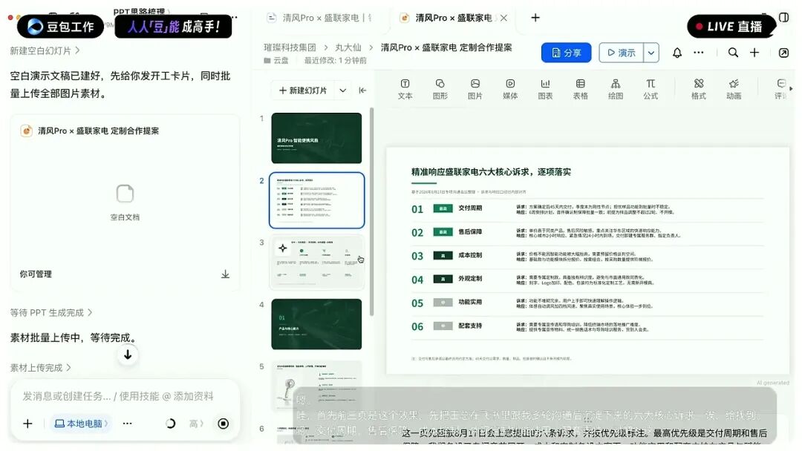Image resolution: width=802 pixels, height=451 pixels.
Task: Select the 交付周期 row on the slide
Action: click(x=587, y=209)
